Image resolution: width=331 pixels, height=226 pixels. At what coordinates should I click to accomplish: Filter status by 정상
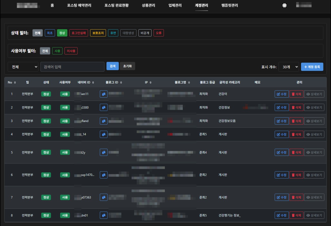[x=62, y=33]
